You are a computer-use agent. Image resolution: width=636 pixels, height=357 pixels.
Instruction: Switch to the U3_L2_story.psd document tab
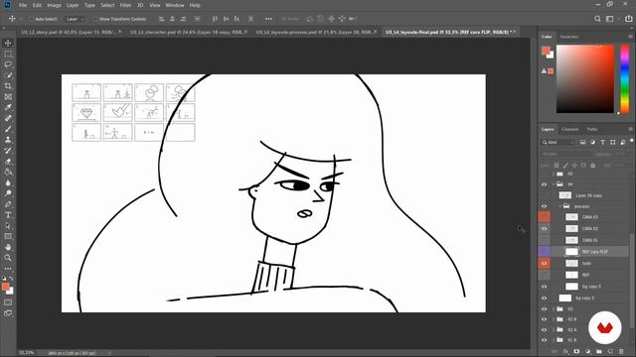(x=71, y=32)
